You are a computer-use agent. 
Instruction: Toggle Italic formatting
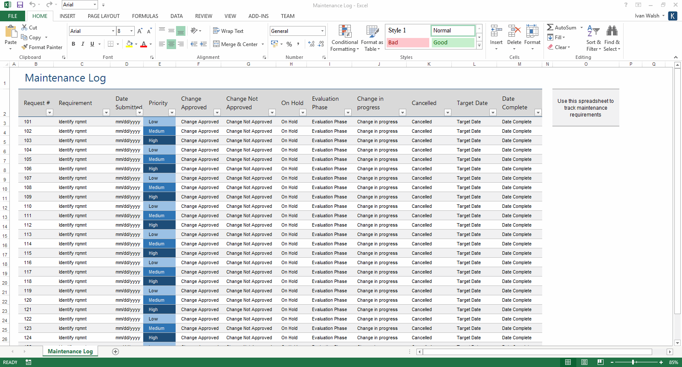coord(83,44)
